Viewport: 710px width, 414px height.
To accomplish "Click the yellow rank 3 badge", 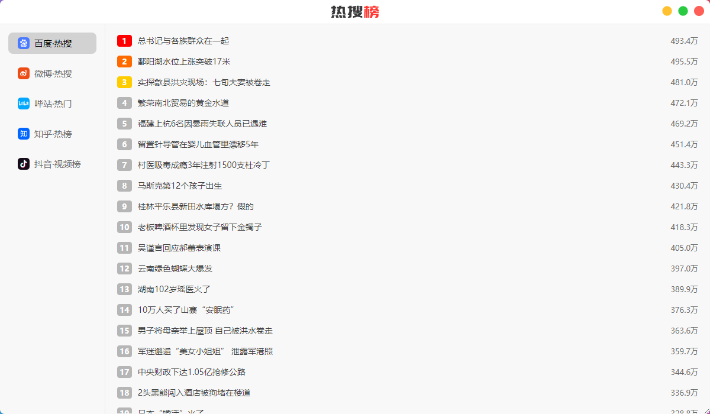I will tap(124, 82).
